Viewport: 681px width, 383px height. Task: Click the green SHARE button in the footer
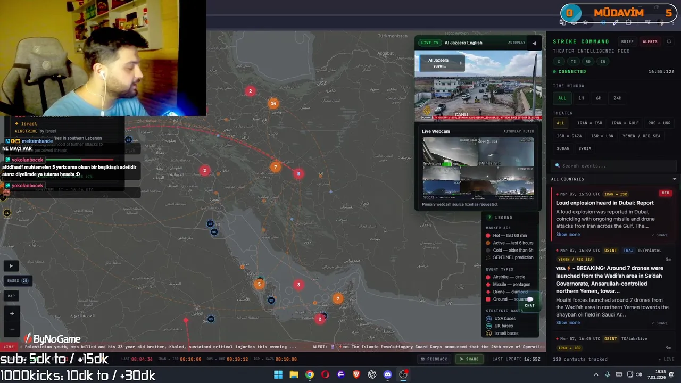[x=469, y=359]
